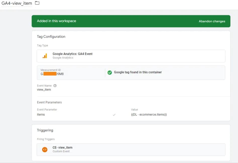Click Abandon changes in the green banner
This screenshot has width=238, height=163.
click(x=212, y=21)
